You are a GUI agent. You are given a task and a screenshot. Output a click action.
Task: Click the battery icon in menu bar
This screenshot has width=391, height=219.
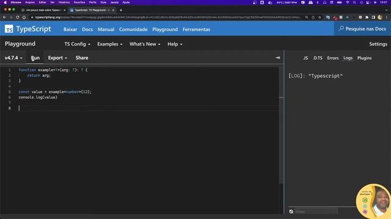(340, 2)
